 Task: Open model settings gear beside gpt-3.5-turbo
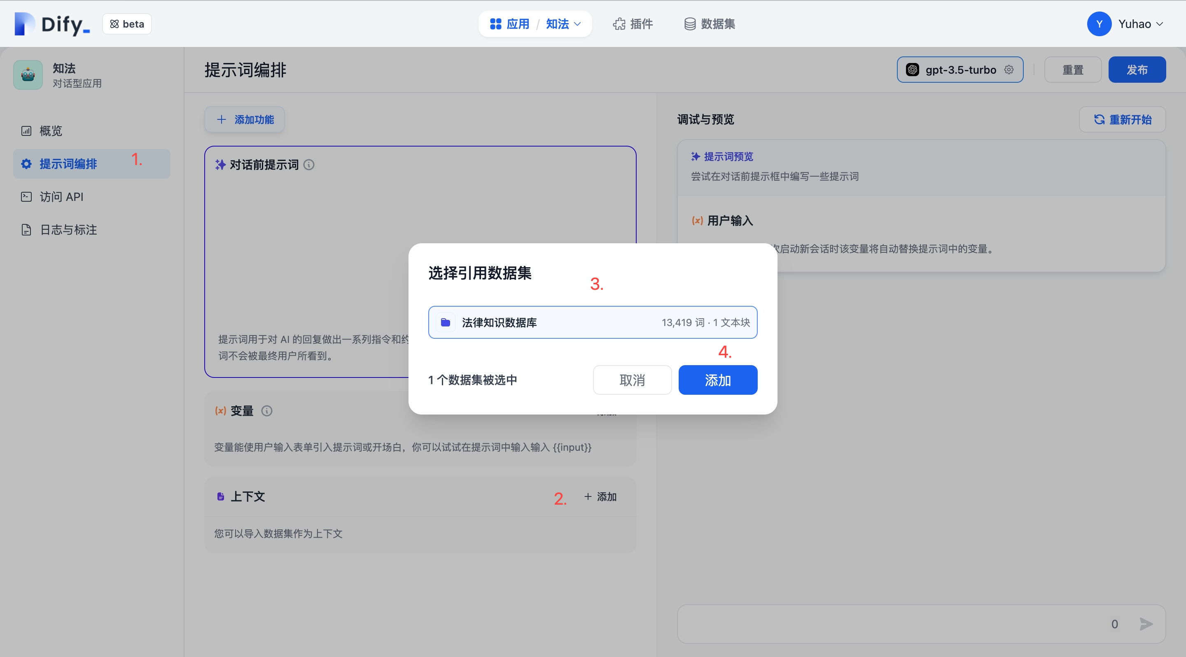(x=1009, y=70)
